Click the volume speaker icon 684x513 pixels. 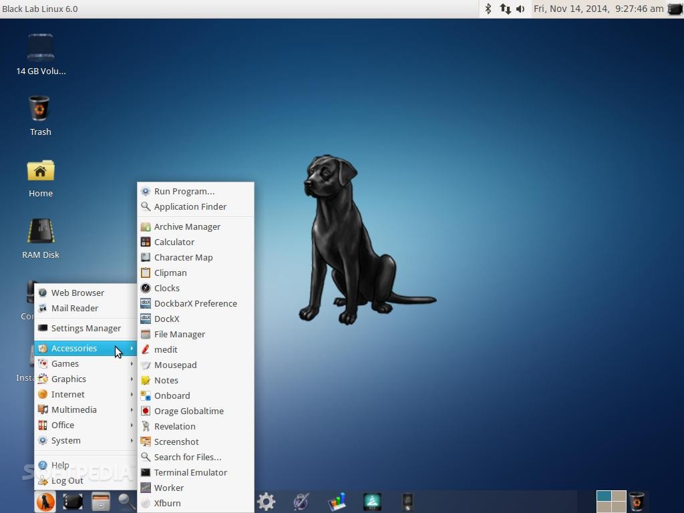pos(520,9)
